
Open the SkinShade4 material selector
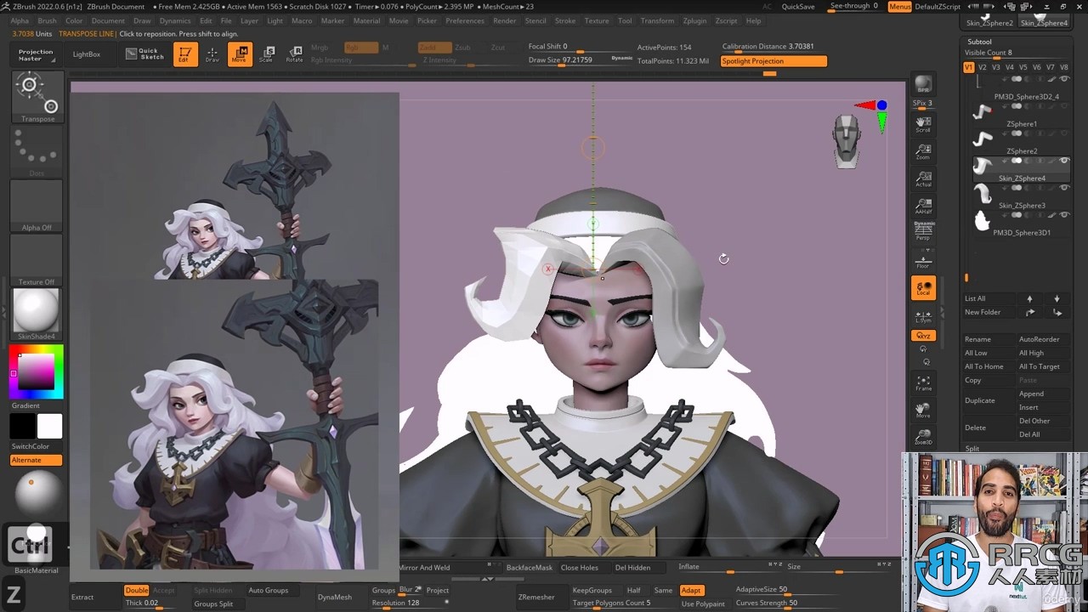[x=37, y=314]
